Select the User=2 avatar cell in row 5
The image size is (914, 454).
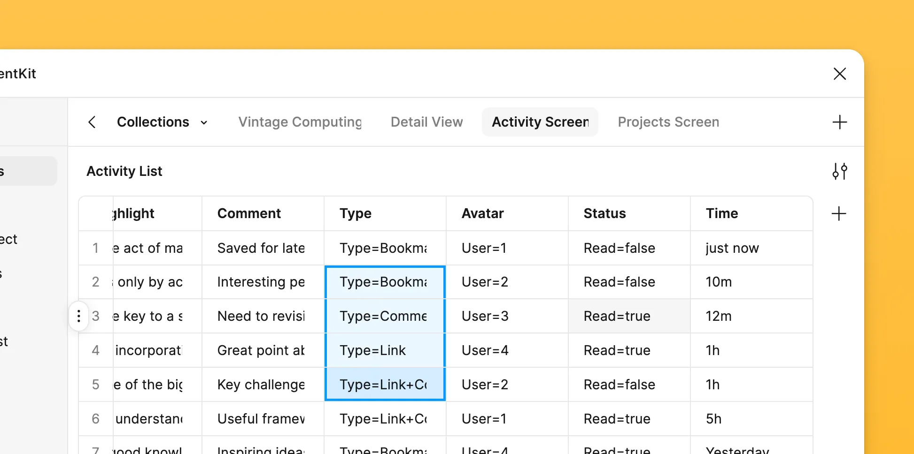point(485,385)
